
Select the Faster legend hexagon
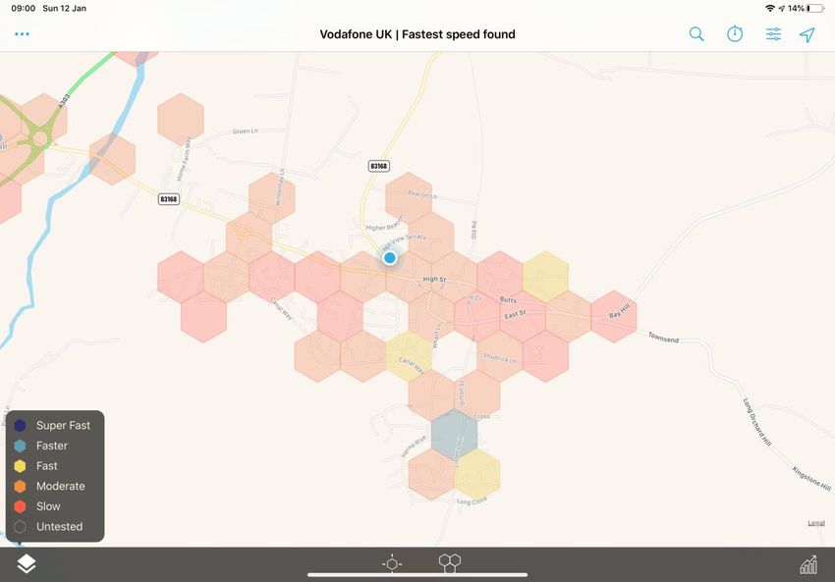pos(20,446)
